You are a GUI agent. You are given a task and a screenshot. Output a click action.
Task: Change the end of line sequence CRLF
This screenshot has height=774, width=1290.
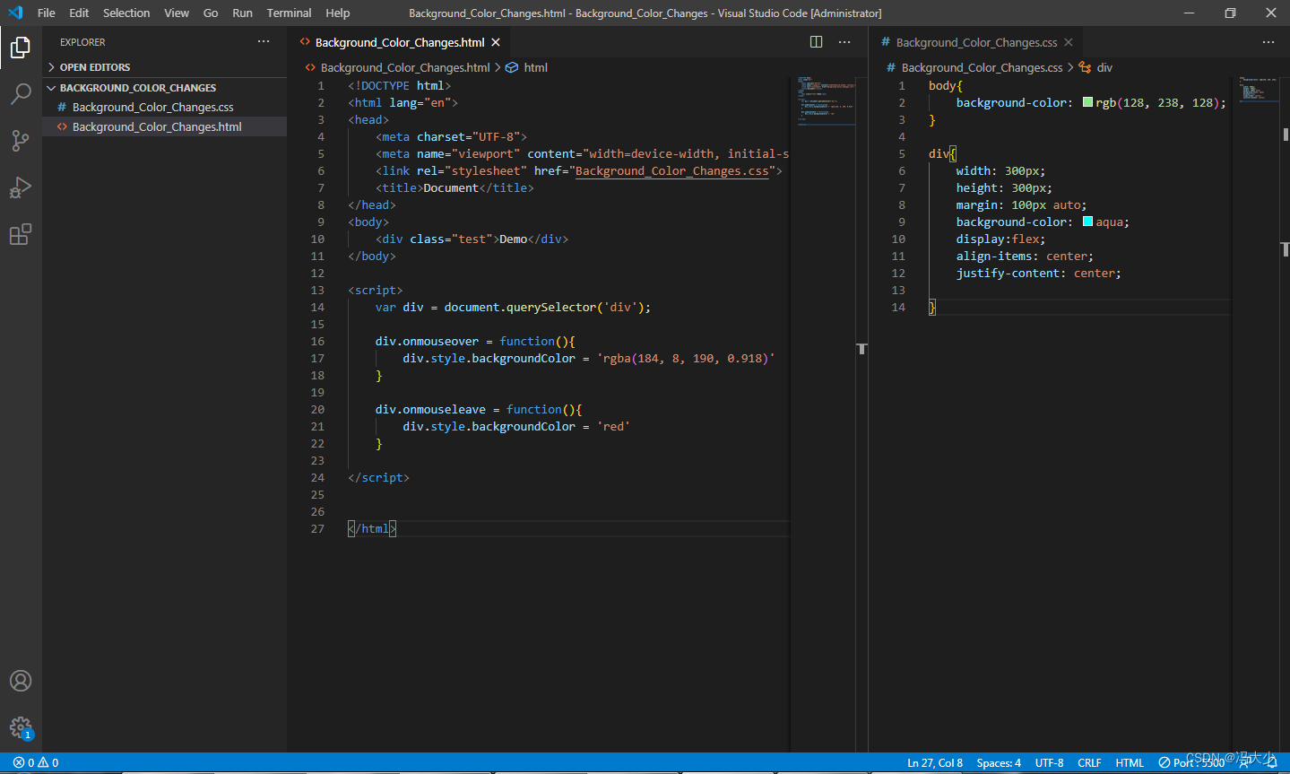pos(1089,762)
